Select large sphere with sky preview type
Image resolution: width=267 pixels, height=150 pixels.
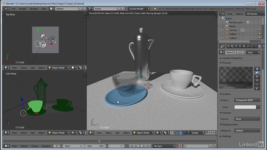point(257,88)
